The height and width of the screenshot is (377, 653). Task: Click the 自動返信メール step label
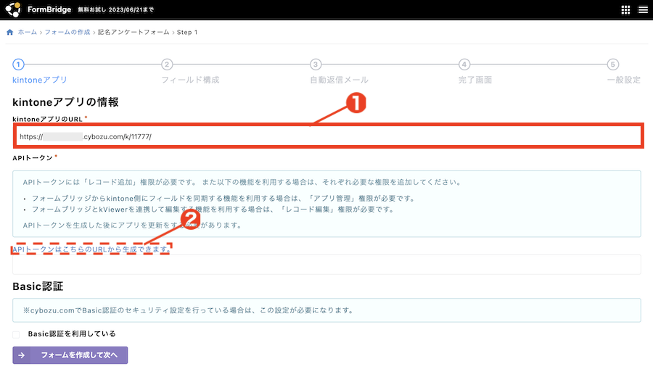(339, 80)
